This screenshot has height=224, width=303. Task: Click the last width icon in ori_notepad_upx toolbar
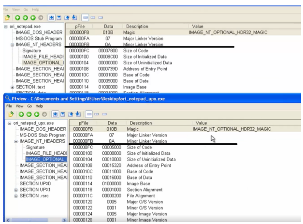(x=104, y=114)
